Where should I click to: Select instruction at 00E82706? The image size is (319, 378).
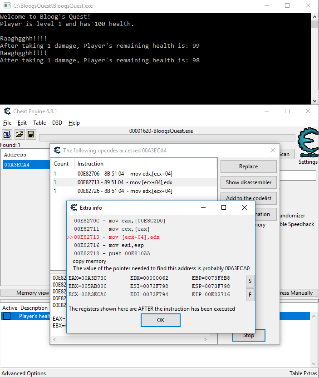point(134,174)
